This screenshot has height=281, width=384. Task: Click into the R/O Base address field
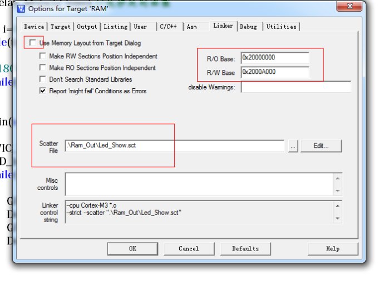274,58
